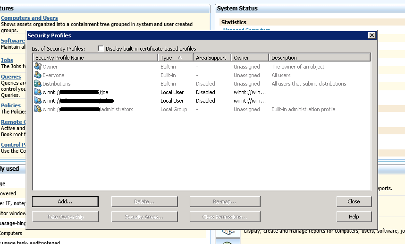Screen dimensions: 405x244
Task: Click the Area Support column header
Action: pos(212,58)
